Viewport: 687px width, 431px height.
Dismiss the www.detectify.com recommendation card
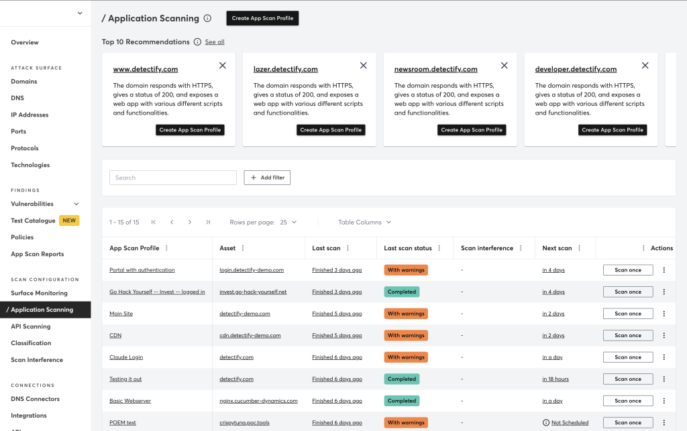(222, 66)
